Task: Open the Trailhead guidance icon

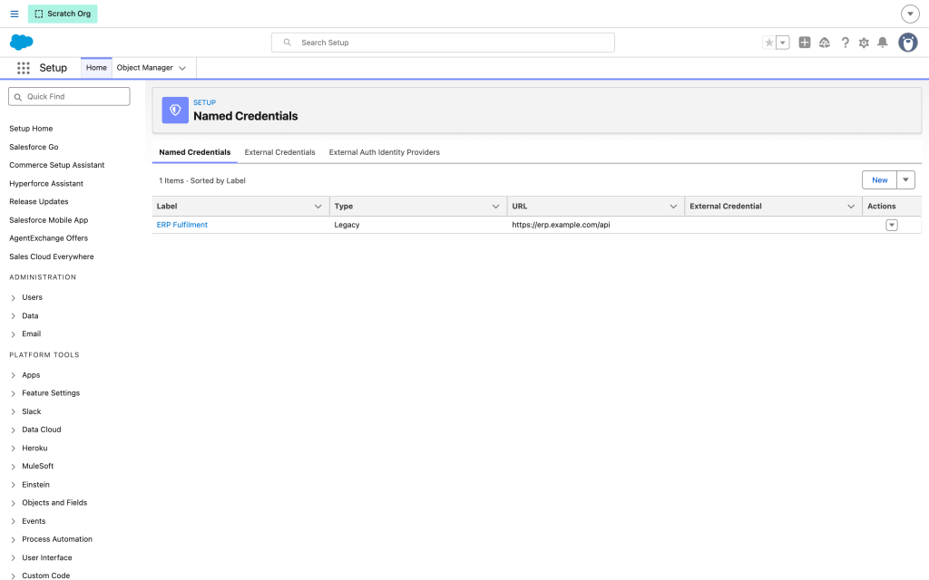Action: pyautogui.click(x=824, y=43)
